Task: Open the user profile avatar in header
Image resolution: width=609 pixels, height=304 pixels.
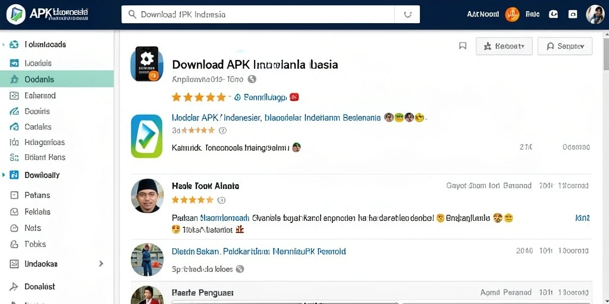Action: [595, 15]
